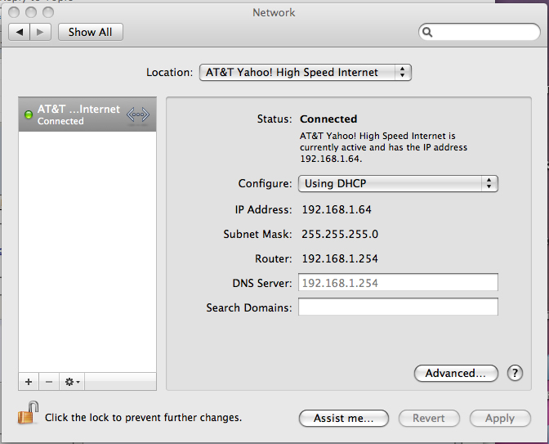Screen dimensions: 549x444
Task: Click the Revert button
Action: point(429,419)
